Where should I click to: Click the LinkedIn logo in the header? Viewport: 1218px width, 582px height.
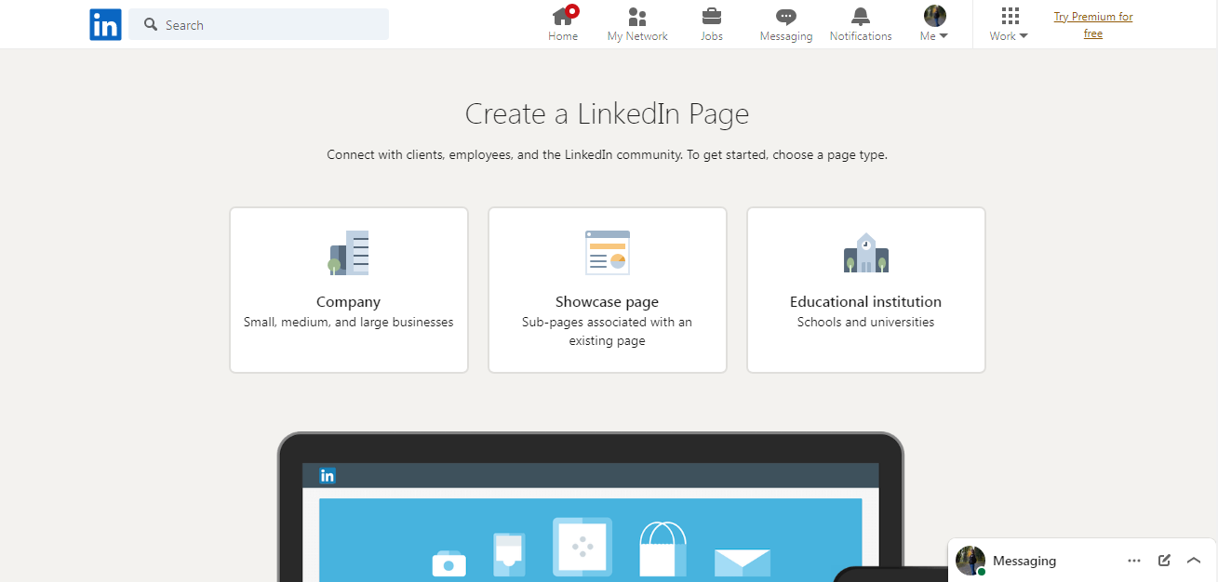[x=105, y=24]
